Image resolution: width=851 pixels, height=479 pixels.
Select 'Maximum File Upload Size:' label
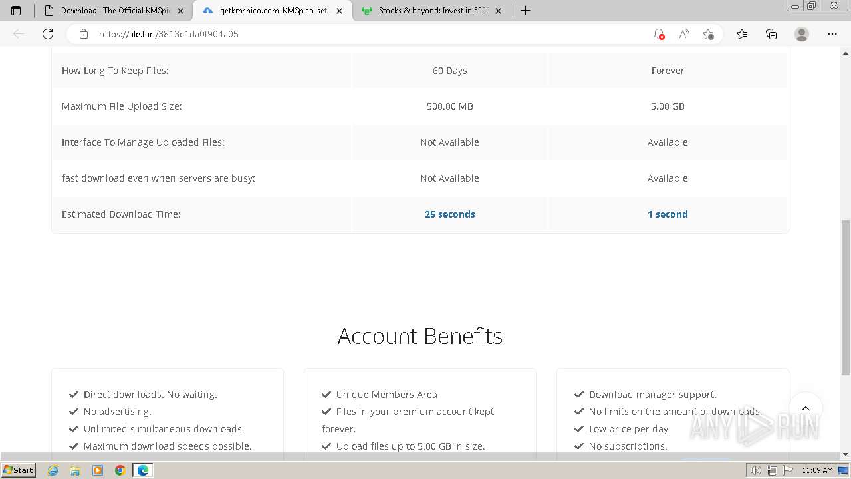(122, 106)
